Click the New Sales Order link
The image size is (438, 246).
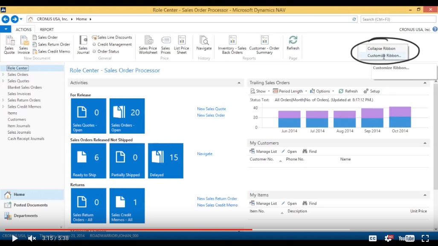coord(211,115)
